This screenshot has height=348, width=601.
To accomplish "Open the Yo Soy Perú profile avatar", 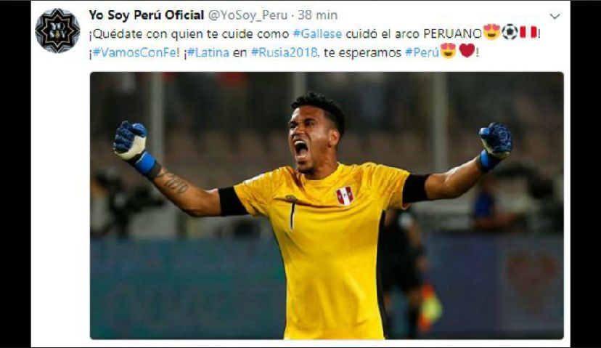I will (x=57, y=31).
